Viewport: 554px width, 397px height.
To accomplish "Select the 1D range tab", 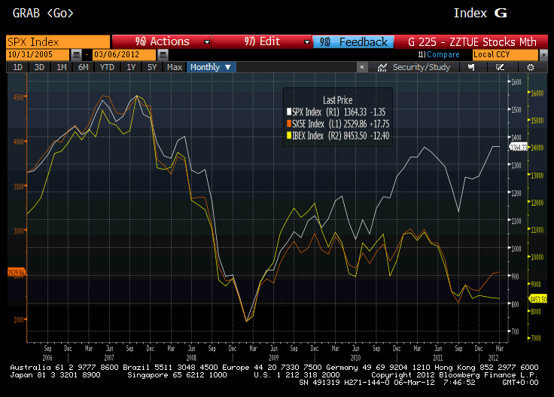I will tap(17, 67).
